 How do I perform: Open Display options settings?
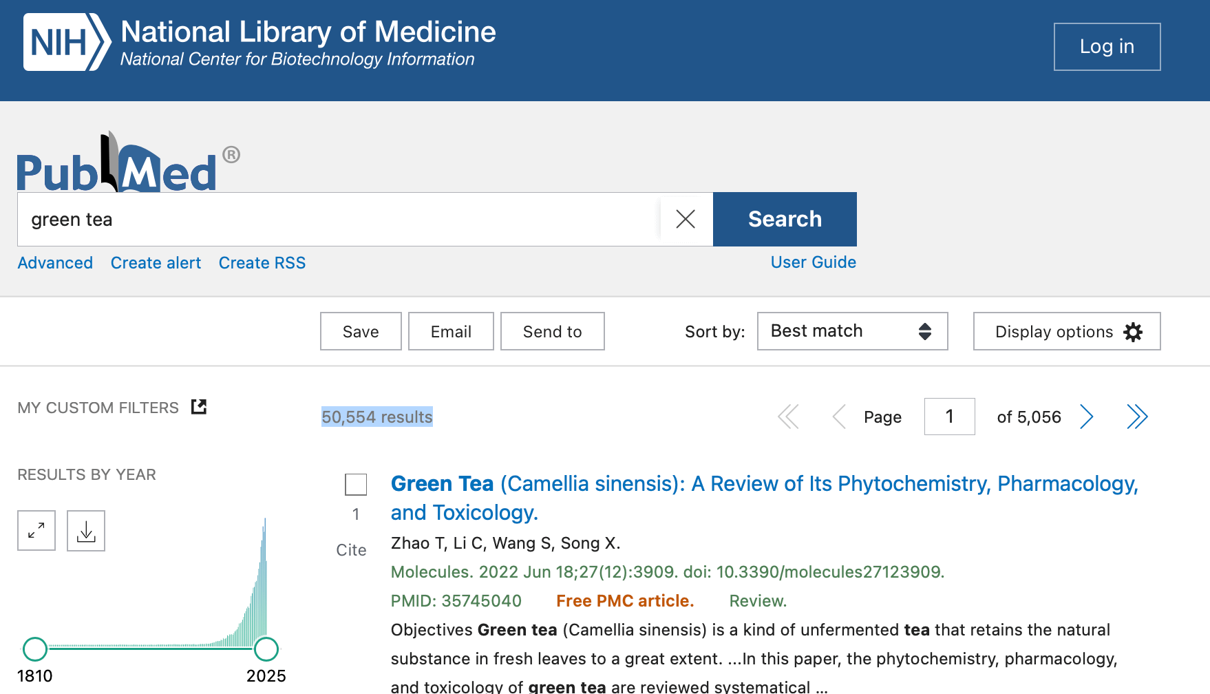coord(1067,331)
